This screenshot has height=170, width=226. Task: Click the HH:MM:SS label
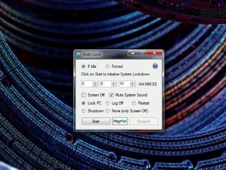[x=148, y=84]
